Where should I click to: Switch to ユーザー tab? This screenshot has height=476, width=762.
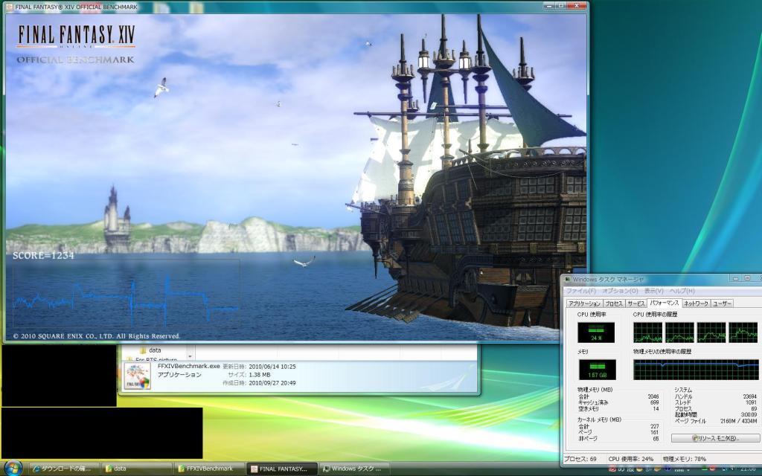click(x=722, y=303)
